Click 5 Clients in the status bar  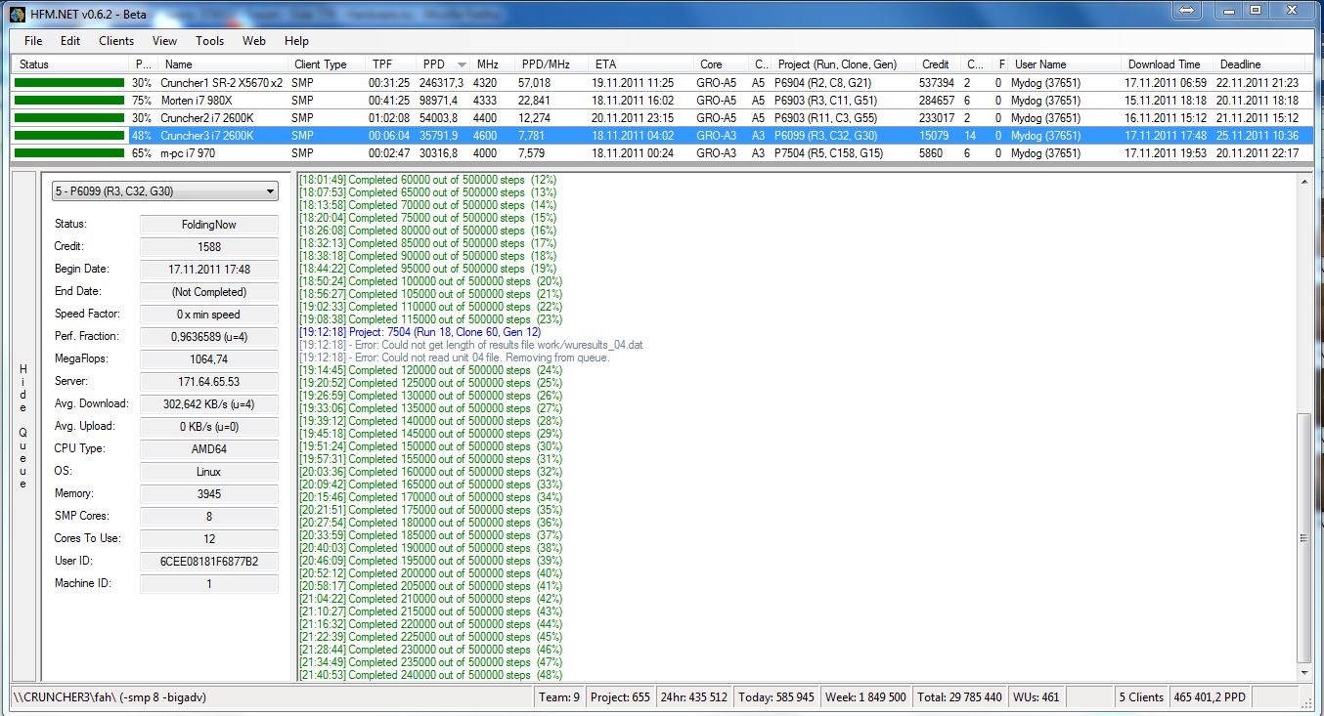[x=1142, y=697]
